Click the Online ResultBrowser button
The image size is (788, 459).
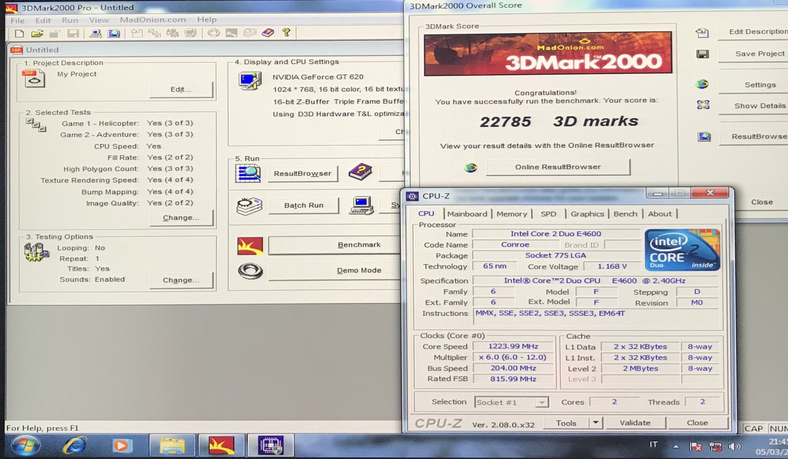(558, 167)
